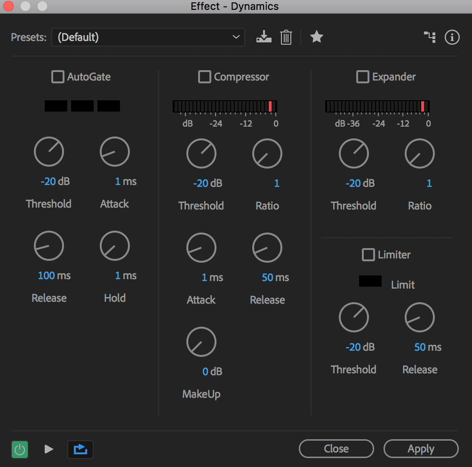Open the channel map settings icon
The image size is (472, 467).
click(430, 37)
